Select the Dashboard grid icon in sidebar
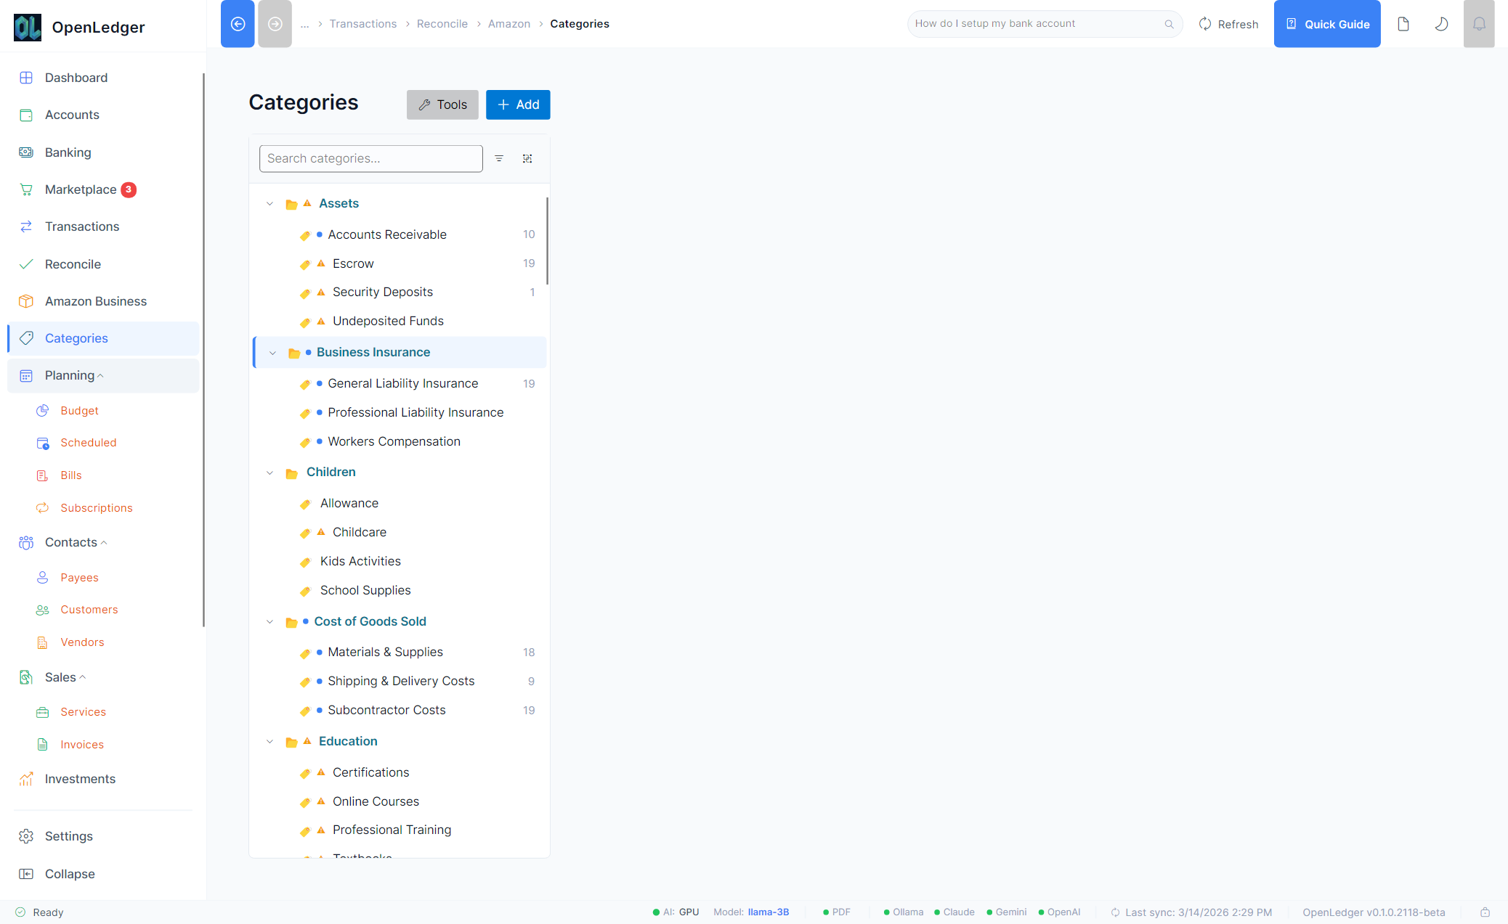Screen dimensions: 1508x924 (x=26, y=77)
